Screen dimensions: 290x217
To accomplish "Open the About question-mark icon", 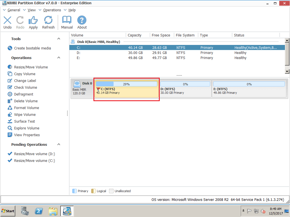I will 82,20.
